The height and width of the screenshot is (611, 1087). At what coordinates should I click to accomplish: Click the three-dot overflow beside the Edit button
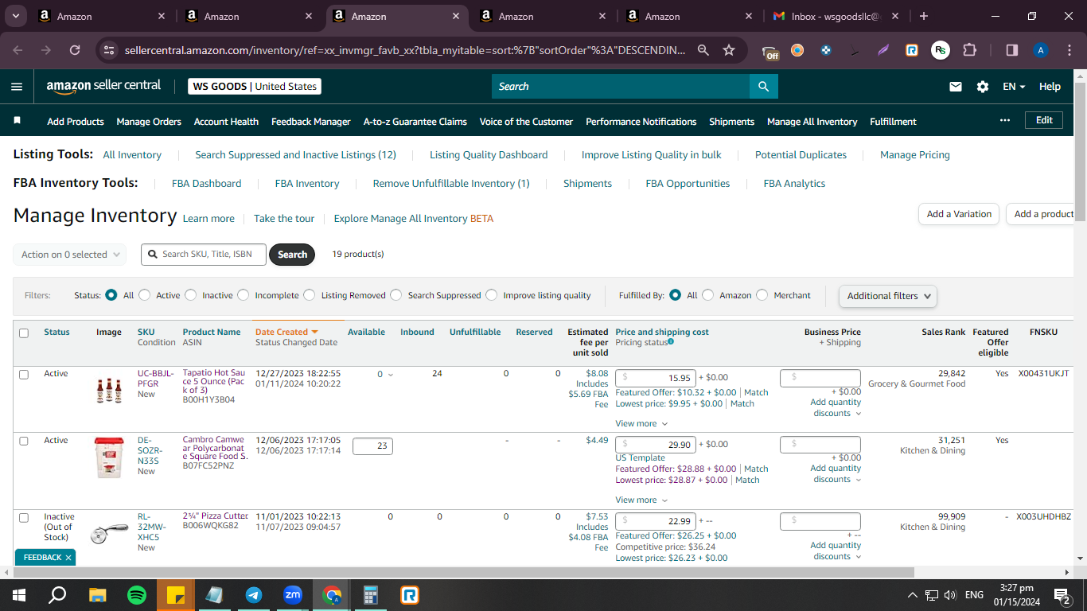[1005, 120]
